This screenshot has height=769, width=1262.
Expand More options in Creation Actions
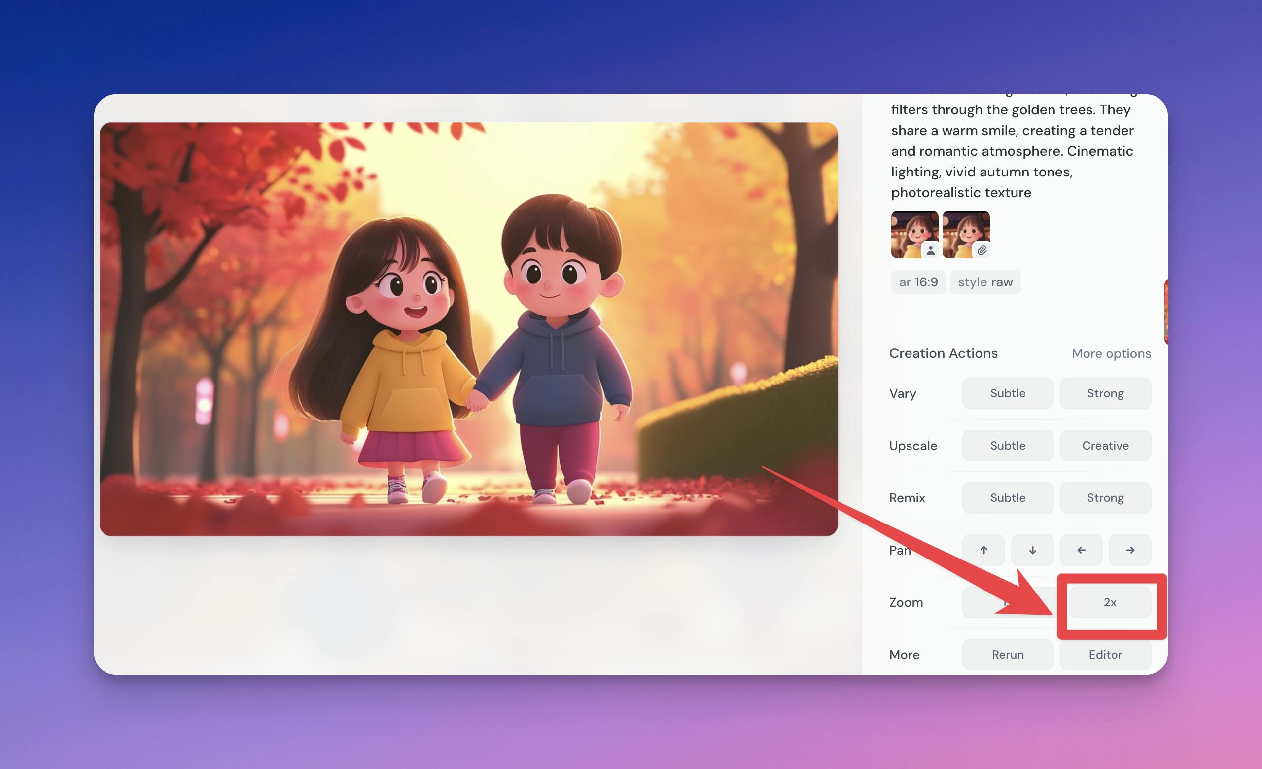tap(1111, 354)
